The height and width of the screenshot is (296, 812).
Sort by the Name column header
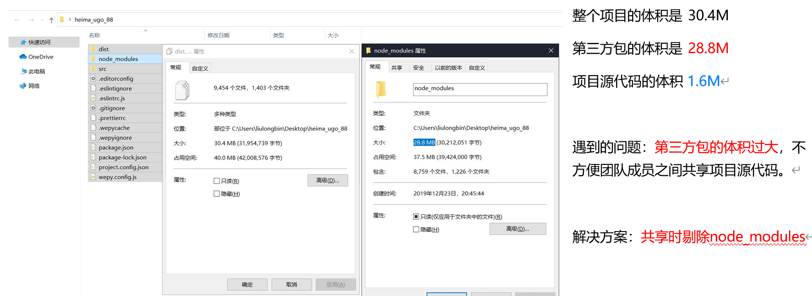(95, 35)
